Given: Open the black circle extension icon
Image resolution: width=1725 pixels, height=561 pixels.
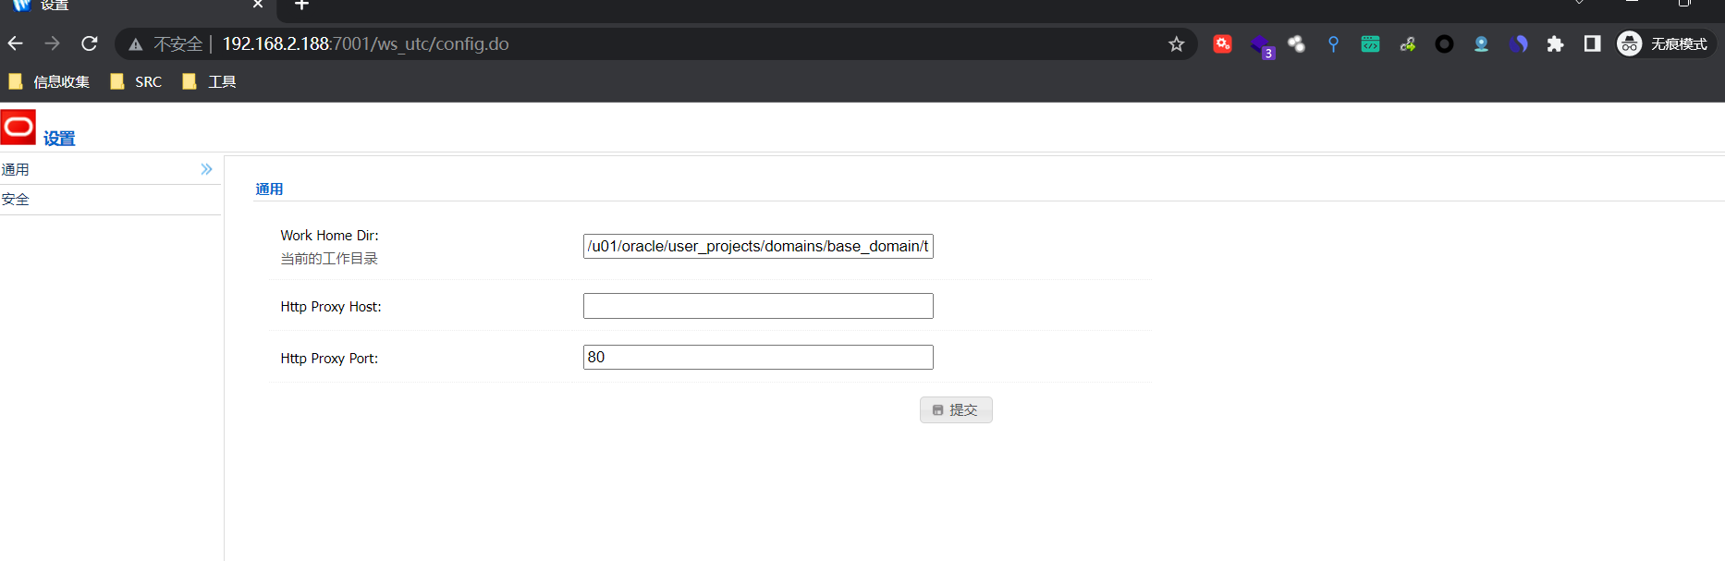Looking at the screenshot, I should [1444, 43].
